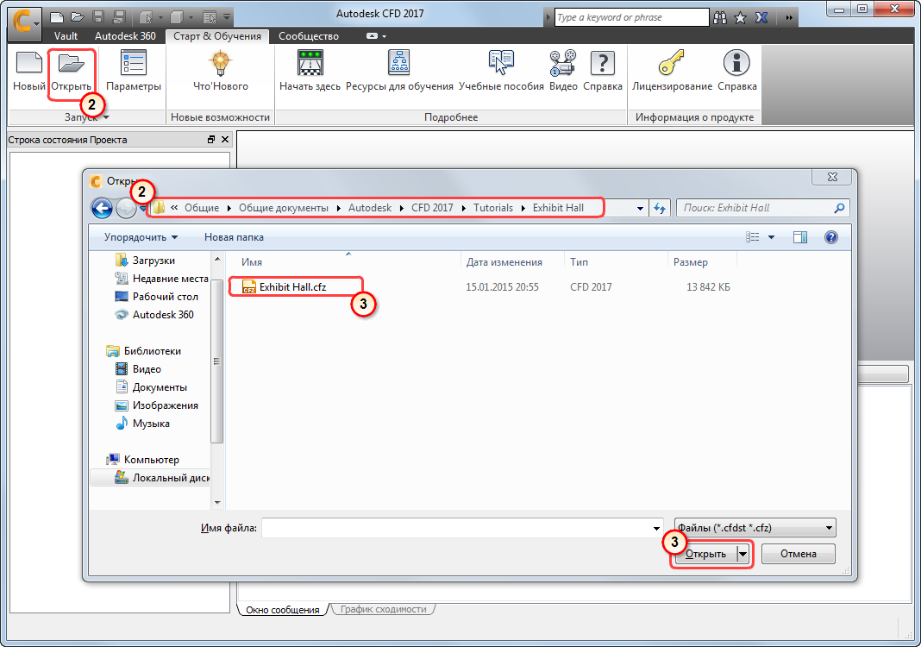Click the favorites star icon
The width and height of the screenshot is (921, 647).
(x=740, y=17)
